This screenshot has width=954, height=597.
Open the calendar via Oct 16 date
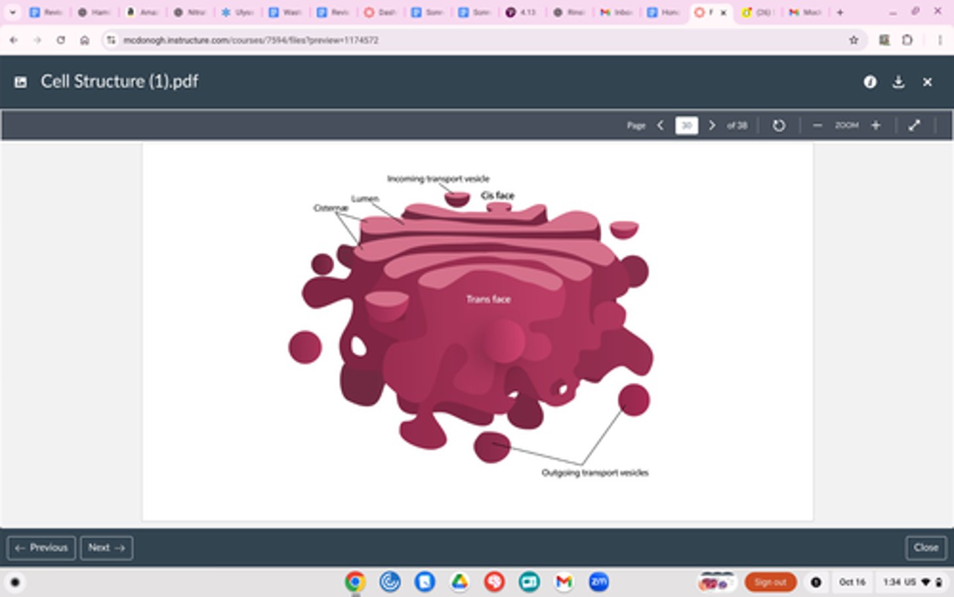(x=852, y=582)
